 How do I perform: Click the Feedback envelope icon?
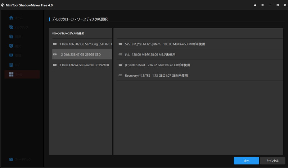pyautogui.click(x=11, y=159)
